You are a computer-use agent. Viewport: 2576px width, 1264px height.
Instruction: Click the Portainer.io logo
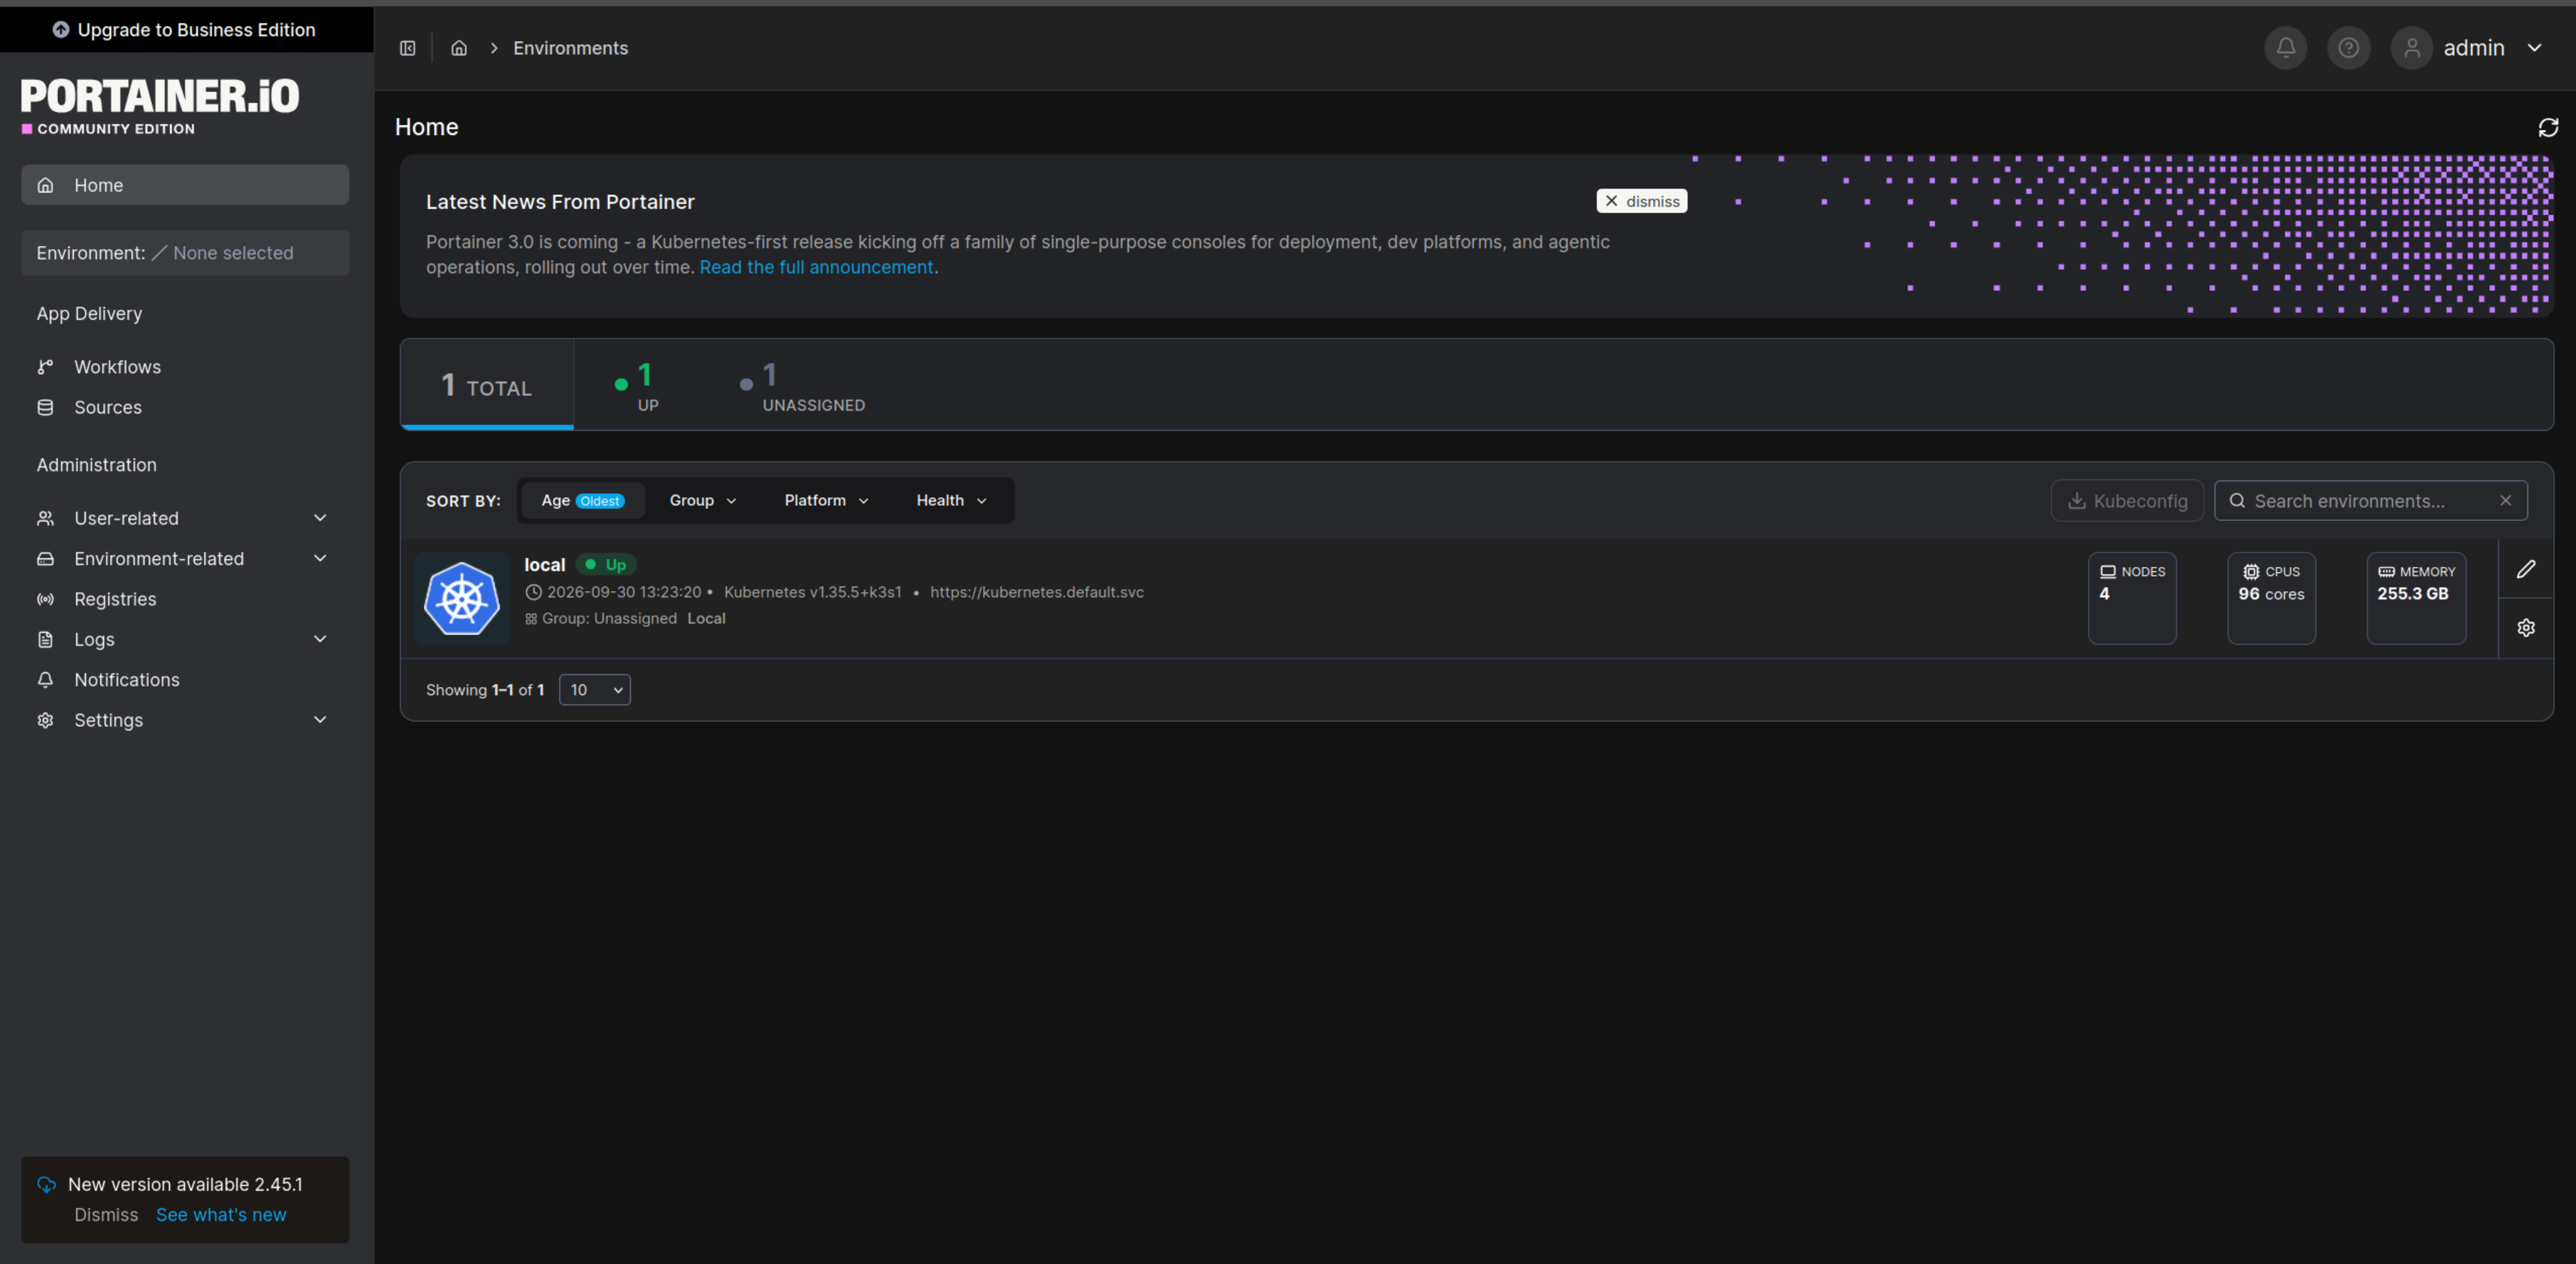pyautogui.click(x=160, y=105)
